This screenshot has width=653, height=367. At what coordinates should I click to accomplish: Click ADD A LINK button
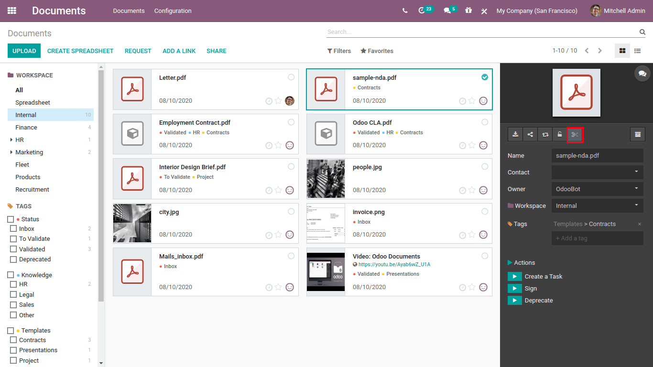pos(179,51)
